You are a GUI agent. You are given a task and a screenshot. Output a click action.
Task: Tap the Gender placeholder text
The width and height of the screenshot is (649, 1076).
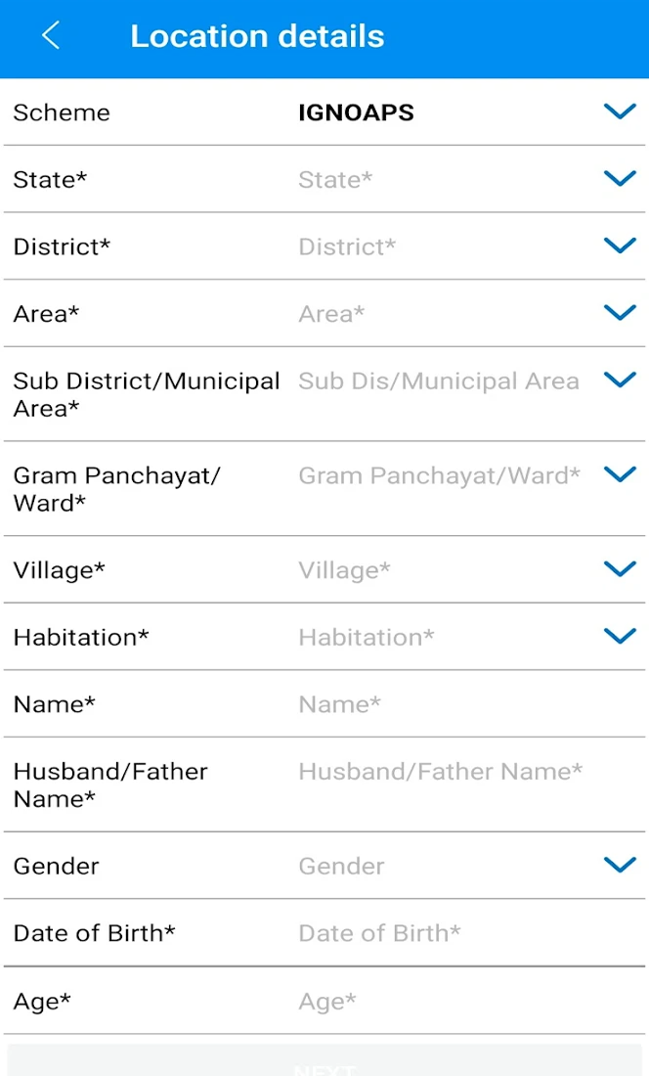click(x=341, y=866)
